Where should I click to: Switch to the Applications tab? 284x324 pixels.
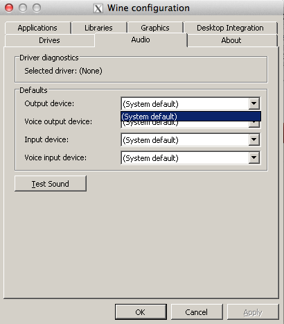tap(37, 28)
